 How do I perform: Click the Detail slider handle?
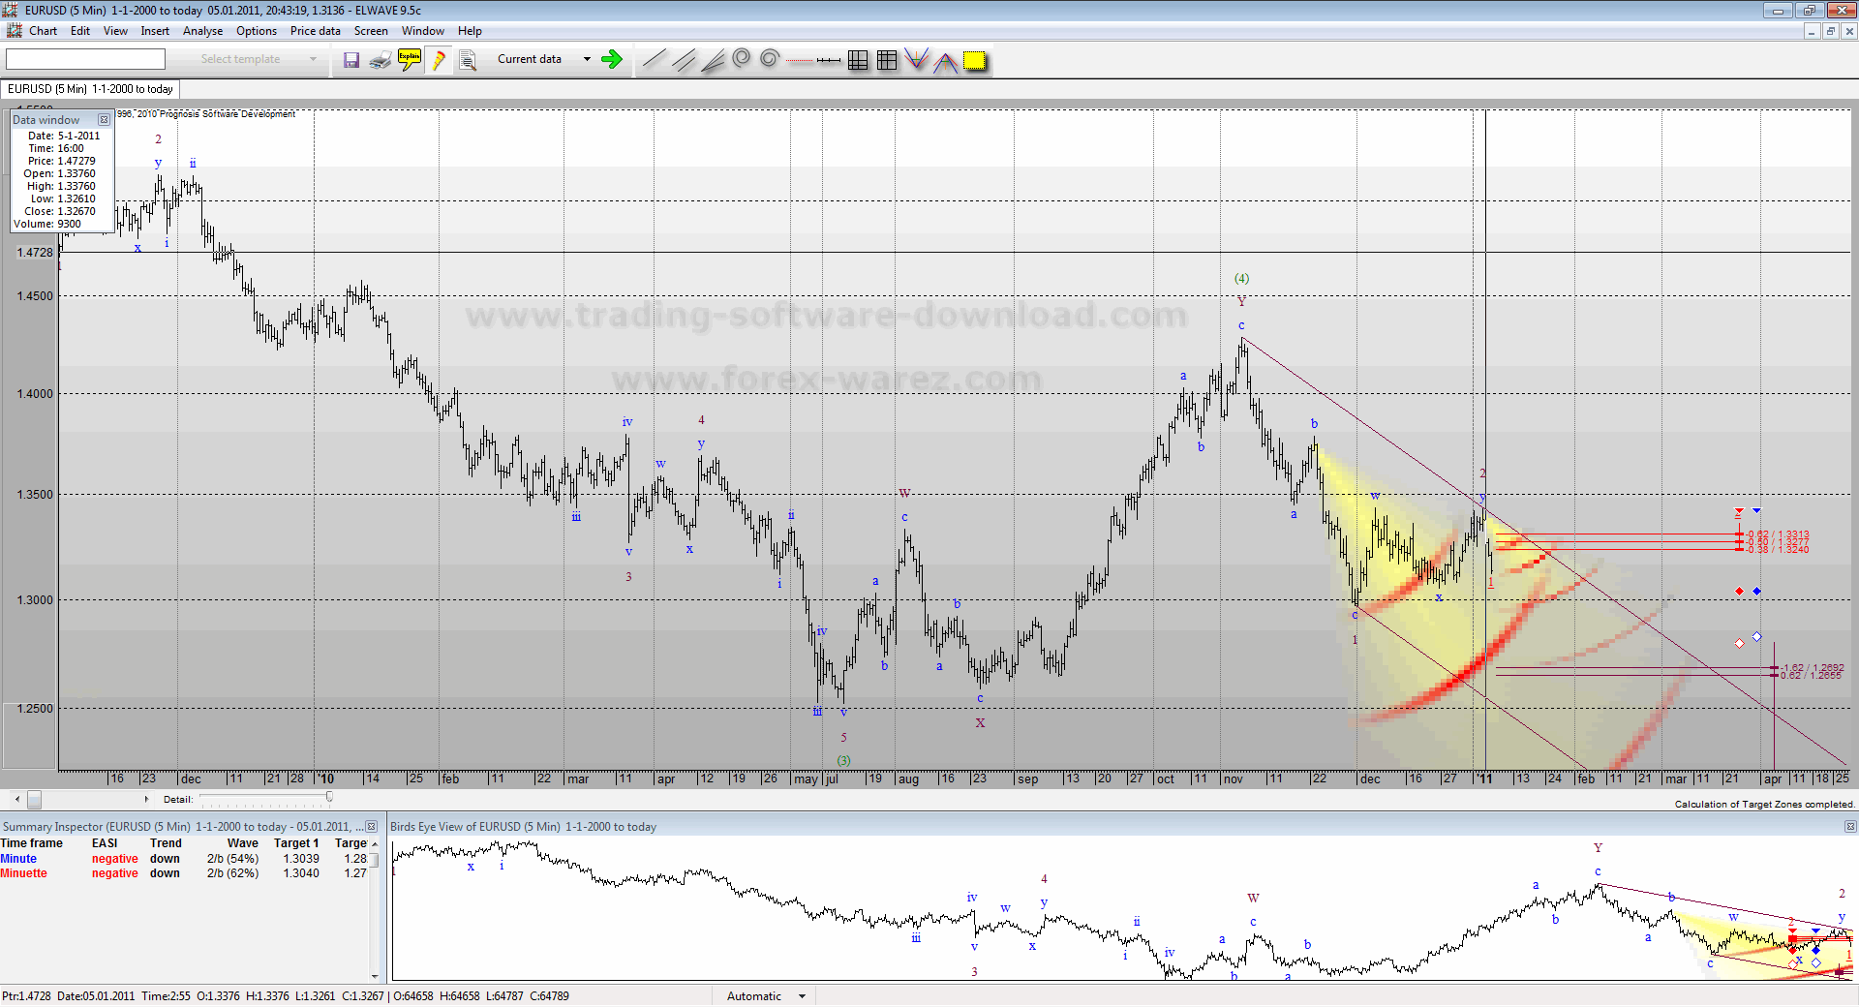(329, 798)
